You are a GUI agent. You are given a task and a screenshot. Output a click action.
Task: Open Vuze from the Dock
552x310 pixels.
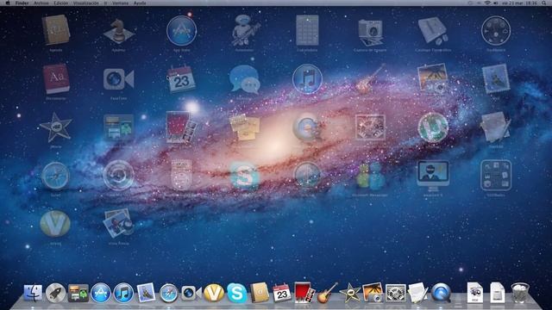pos(214,293)
